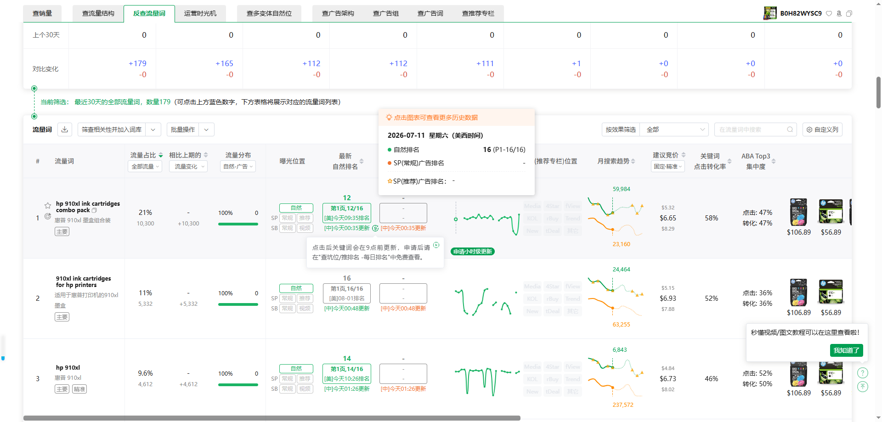Switch to the 查广告架构 tab
882x422 pixels.
coord(338,13)
